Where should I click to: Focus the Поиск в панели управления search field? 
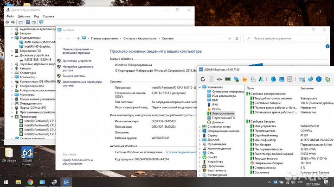point(285,38)
